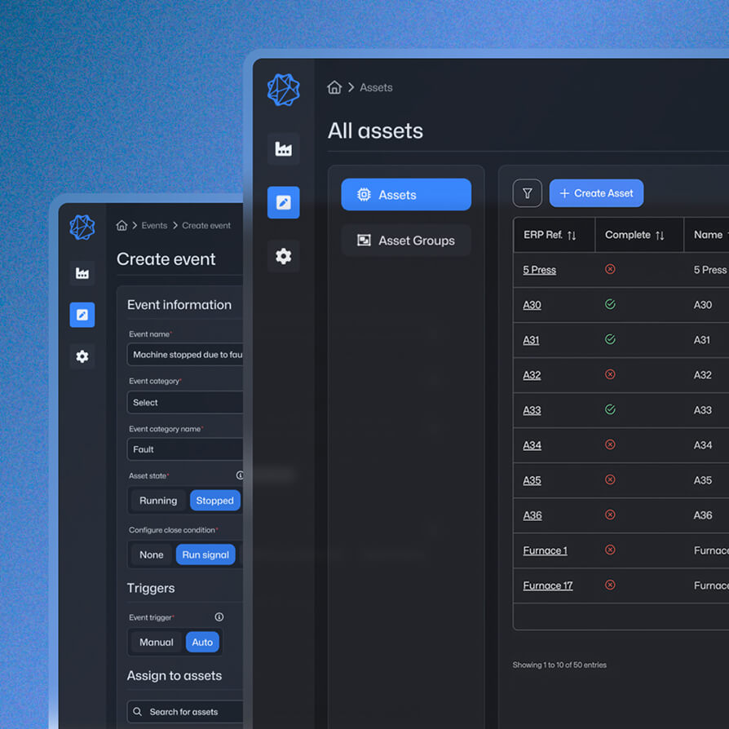Viewport: 729px width, 729px height.
Task: Click the edit pencil icon in the Create event sidebar
Action: [x=82, y=315]
